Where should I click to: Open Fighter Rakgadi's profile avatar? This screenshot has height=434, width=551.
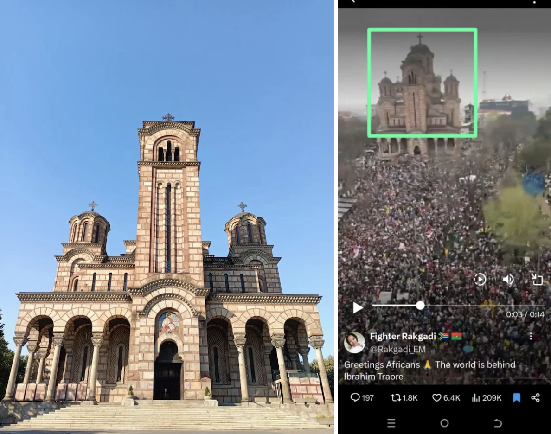354,342
